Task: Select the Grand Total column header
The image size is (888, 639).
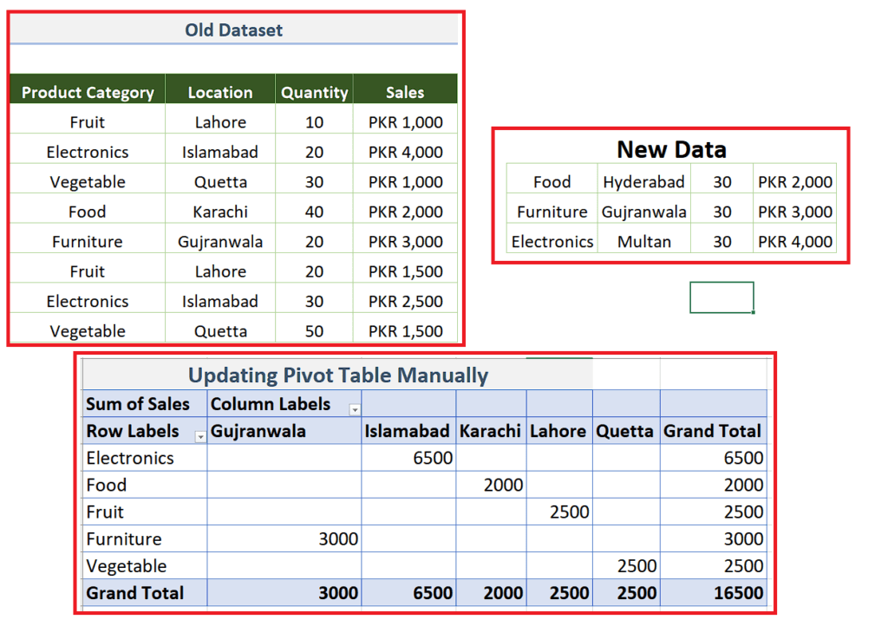Action: [x=713, y=431]
